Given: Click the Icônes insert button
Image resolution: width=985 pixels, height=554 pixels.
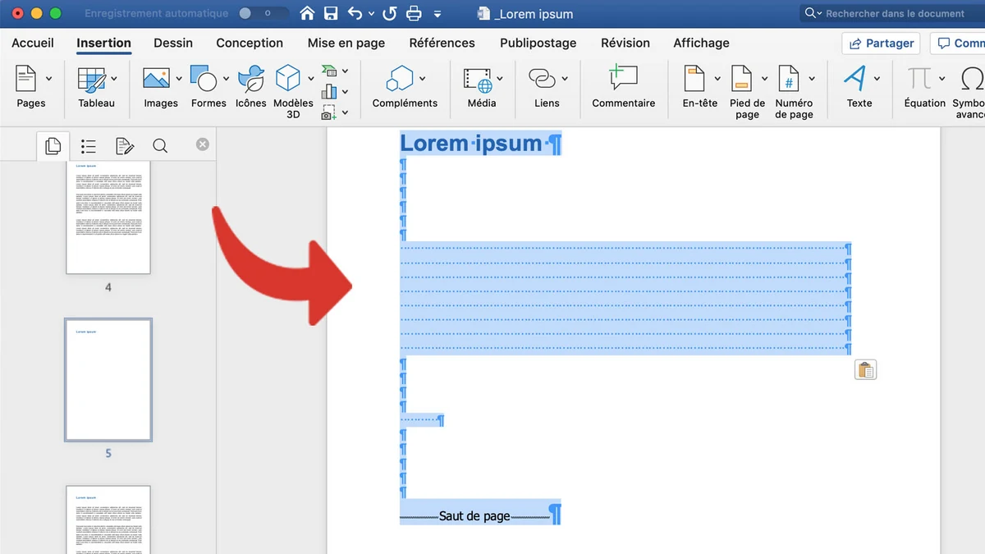Looking at the screenshot, I should coord(250,80).
